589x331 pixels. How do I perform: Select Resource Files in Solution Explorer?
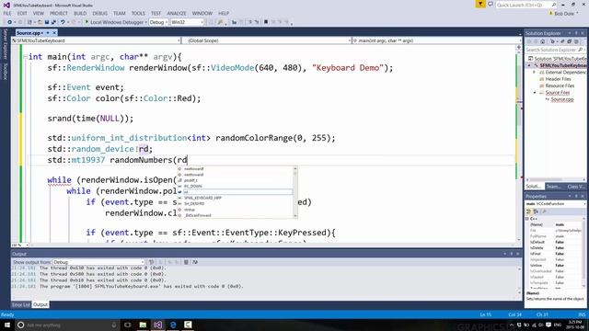point(560,86)
